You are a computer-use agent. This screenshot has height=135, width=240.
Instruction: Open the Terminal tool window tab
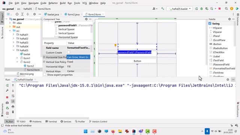point(51,121)
